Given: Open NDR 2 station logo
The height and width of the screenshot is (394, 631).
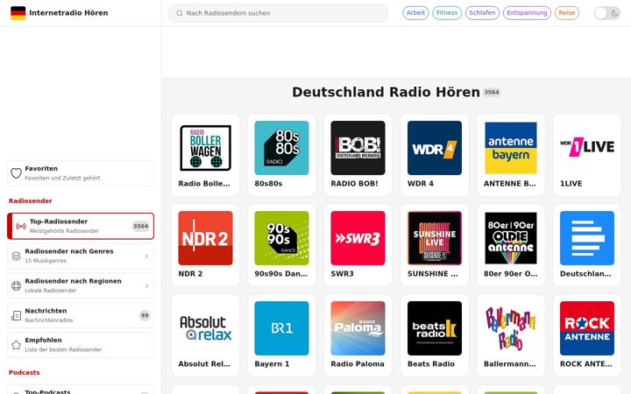Looking at the screenshot, I should pos(205,238).
